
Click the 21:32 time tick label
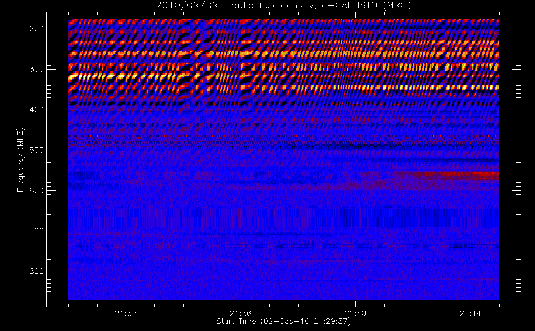click(x=126, y=313)
